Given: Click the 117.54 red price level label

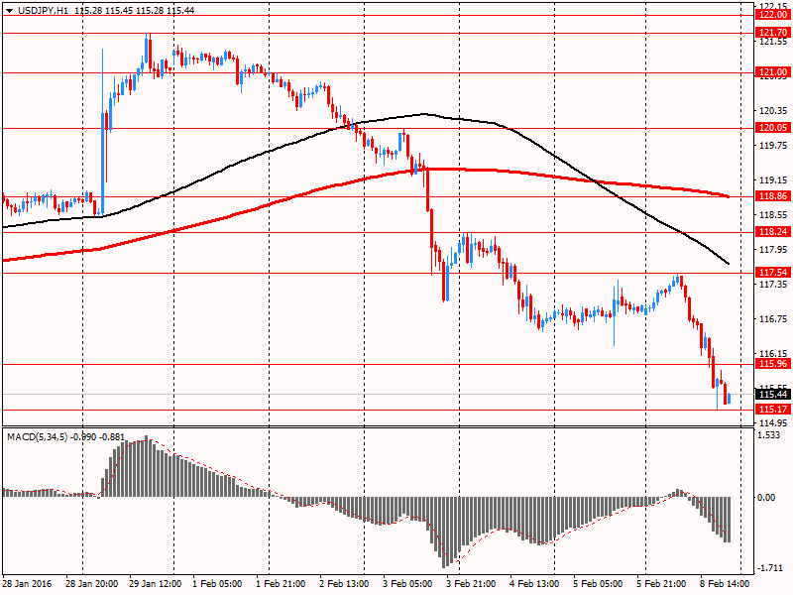Looking at the screenshot, I should 773,273.
